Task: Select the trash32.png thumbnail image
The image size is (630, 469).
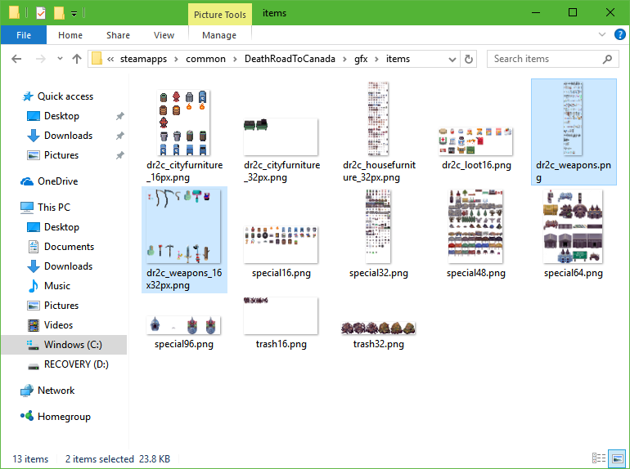Action: pyautogui.click(x=378, y=328)
